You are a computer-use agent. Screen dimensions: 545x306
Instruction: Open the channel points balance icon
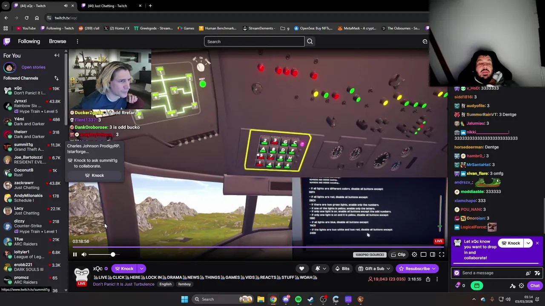(460, 286)
